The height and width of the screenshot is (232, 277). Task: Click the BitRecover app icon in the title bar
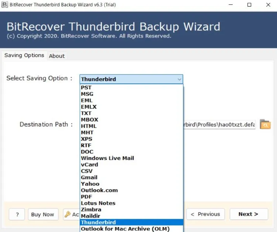4,4
